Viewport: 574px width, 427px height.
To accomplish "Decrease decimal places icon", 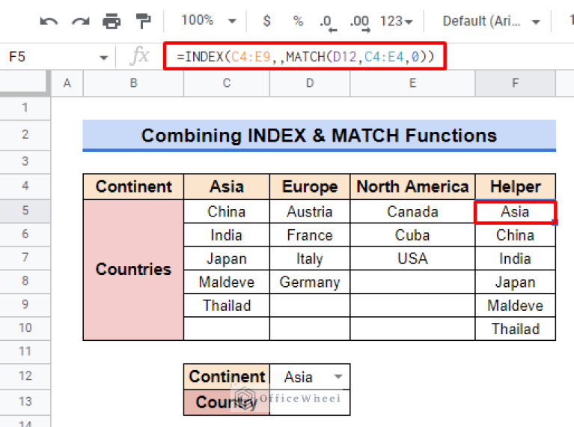I will point(327,22).
